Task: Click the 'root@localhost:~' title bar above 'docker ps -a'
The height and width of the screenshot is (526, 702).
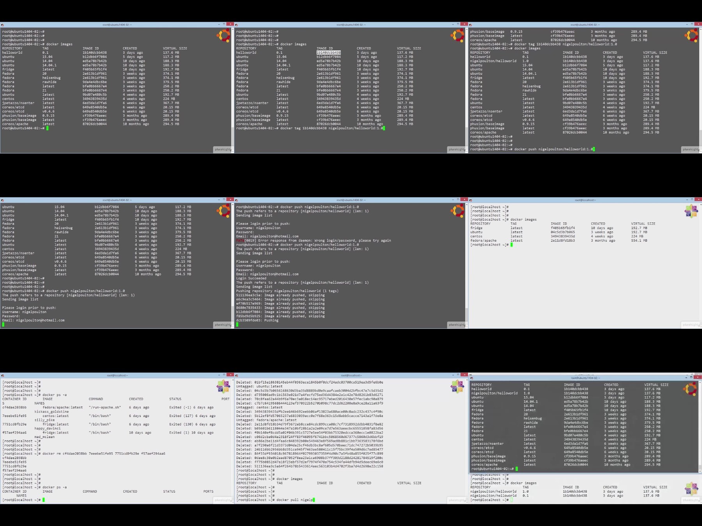Action: click(117, 376)
